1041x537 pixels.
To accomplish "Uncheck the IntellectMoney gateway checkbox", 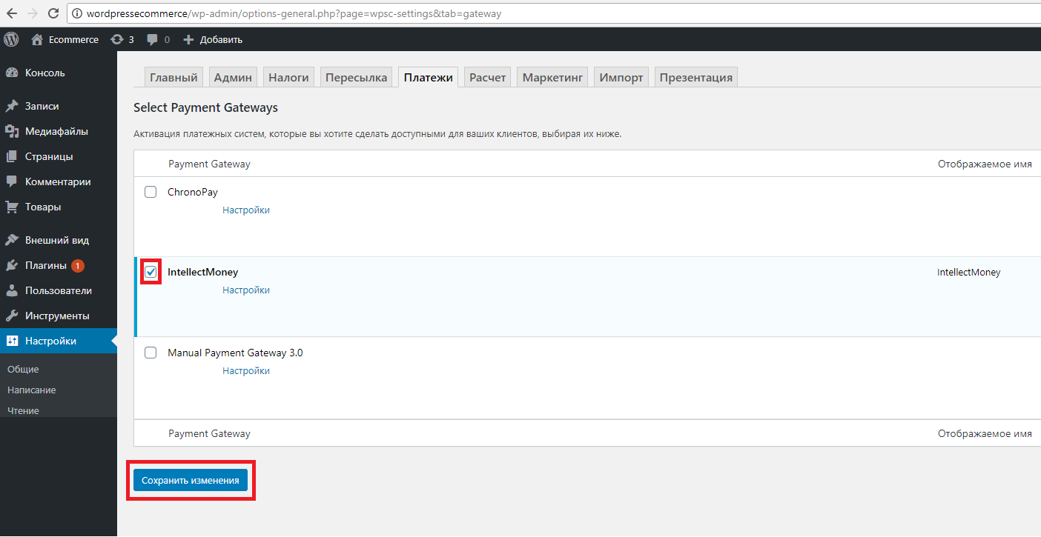I will (151, 272).
